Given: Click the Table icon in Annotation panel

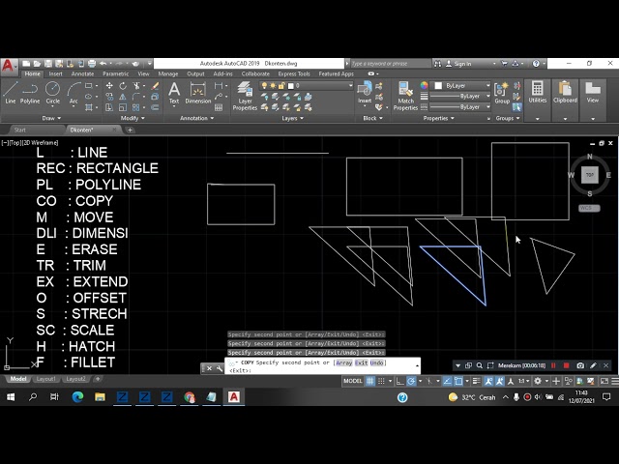Looking at the screenshot, I should tap(219, 107).
